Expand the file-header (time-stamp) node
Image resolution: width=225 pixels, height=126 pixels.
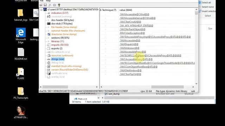[49, 27]
